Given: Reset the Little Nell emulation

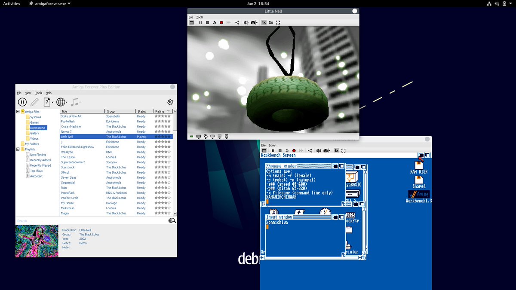Looking at the screenshot, I should click(x=214, y=22).
